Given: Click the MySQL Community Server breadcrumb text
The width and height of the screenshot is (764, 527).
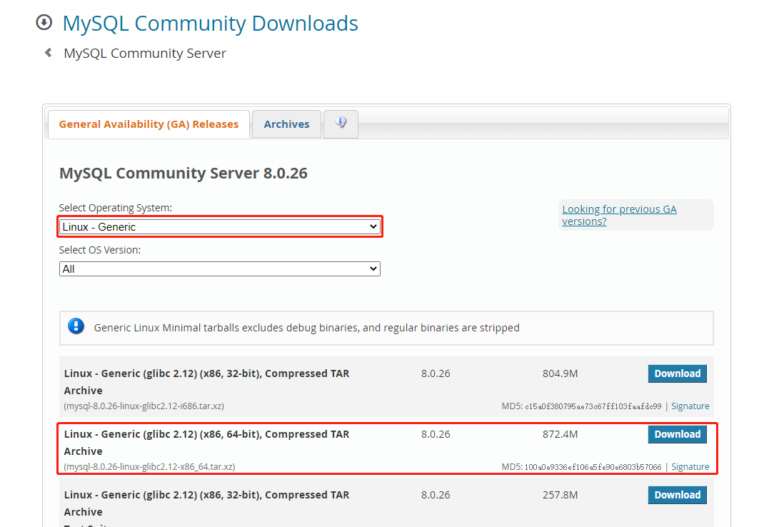Looking at the screenshot, I should click(145, 53).
